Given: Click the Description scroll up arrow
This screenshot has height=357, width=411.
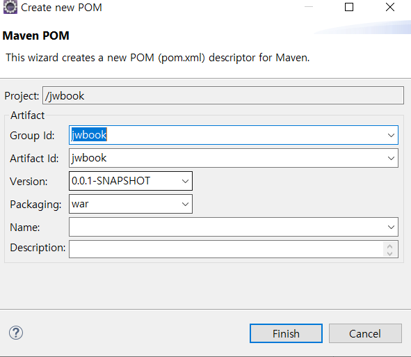Looking at the screenshot, I should click(x=389, y=246).
